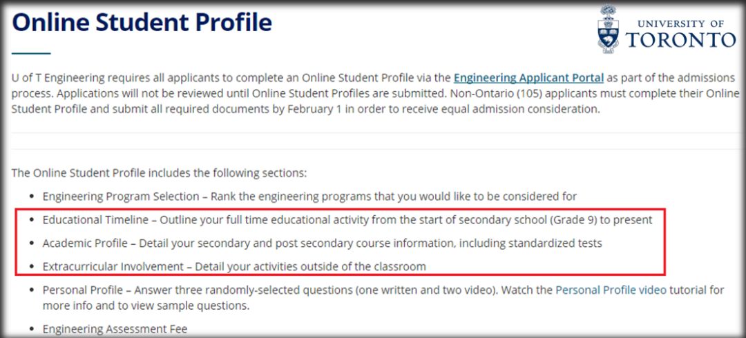
Task: Click the sentence introducing the profile sections
Action: (159, 172)
